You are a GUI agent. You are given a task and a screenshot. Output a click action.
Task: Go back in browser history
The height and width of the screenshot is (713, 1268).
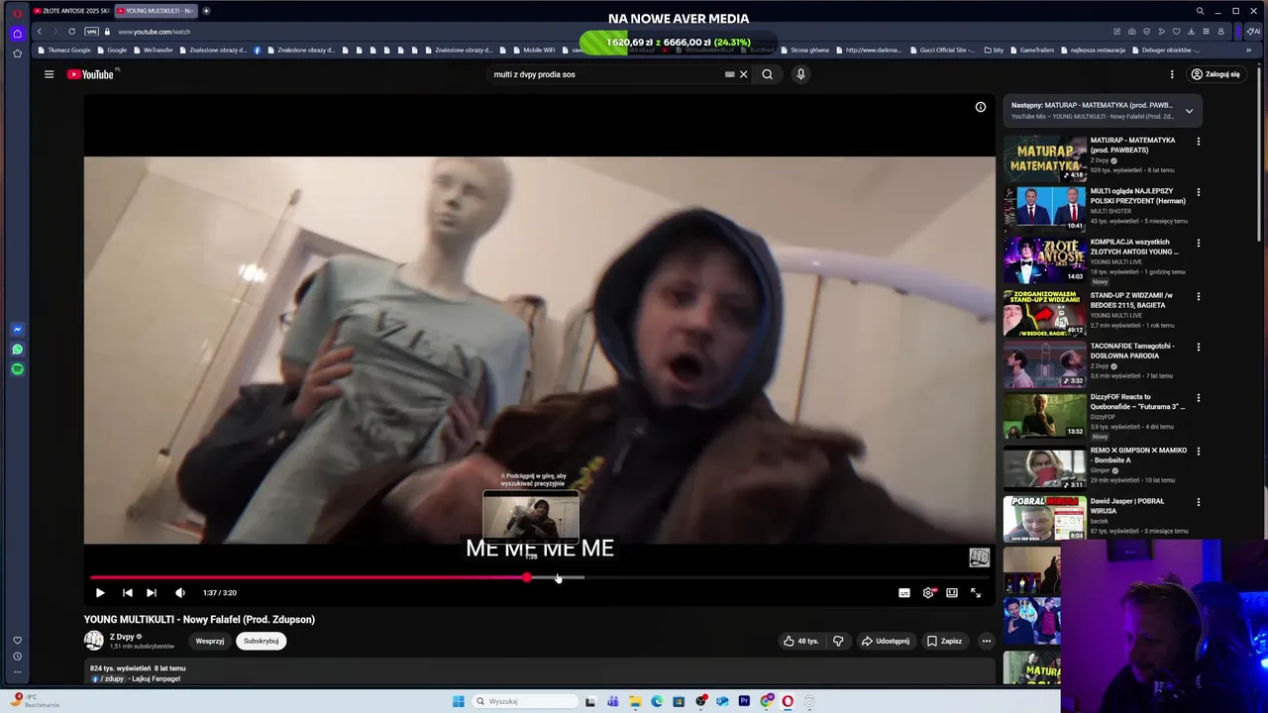tap(40, 32)
